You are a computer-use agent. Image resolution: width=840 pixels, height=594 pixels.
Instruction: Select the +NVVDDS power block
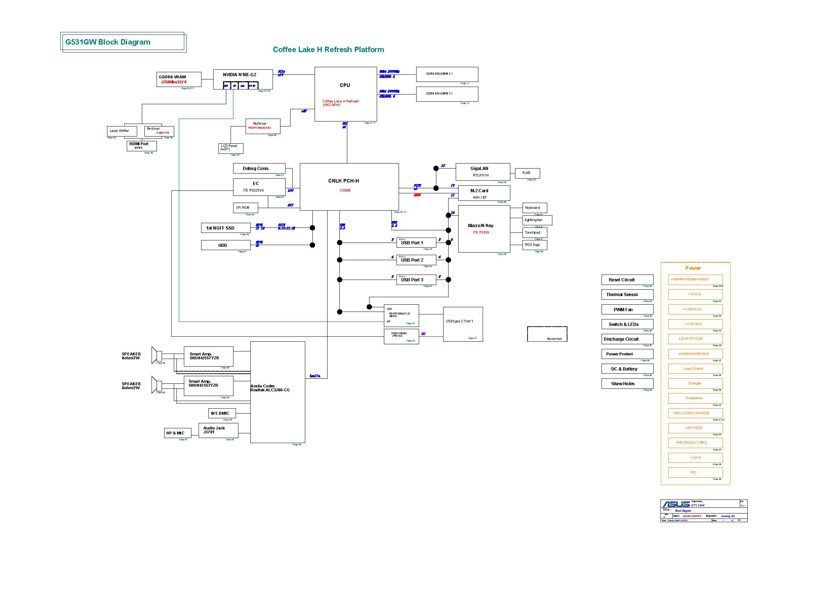coord(695,428)
